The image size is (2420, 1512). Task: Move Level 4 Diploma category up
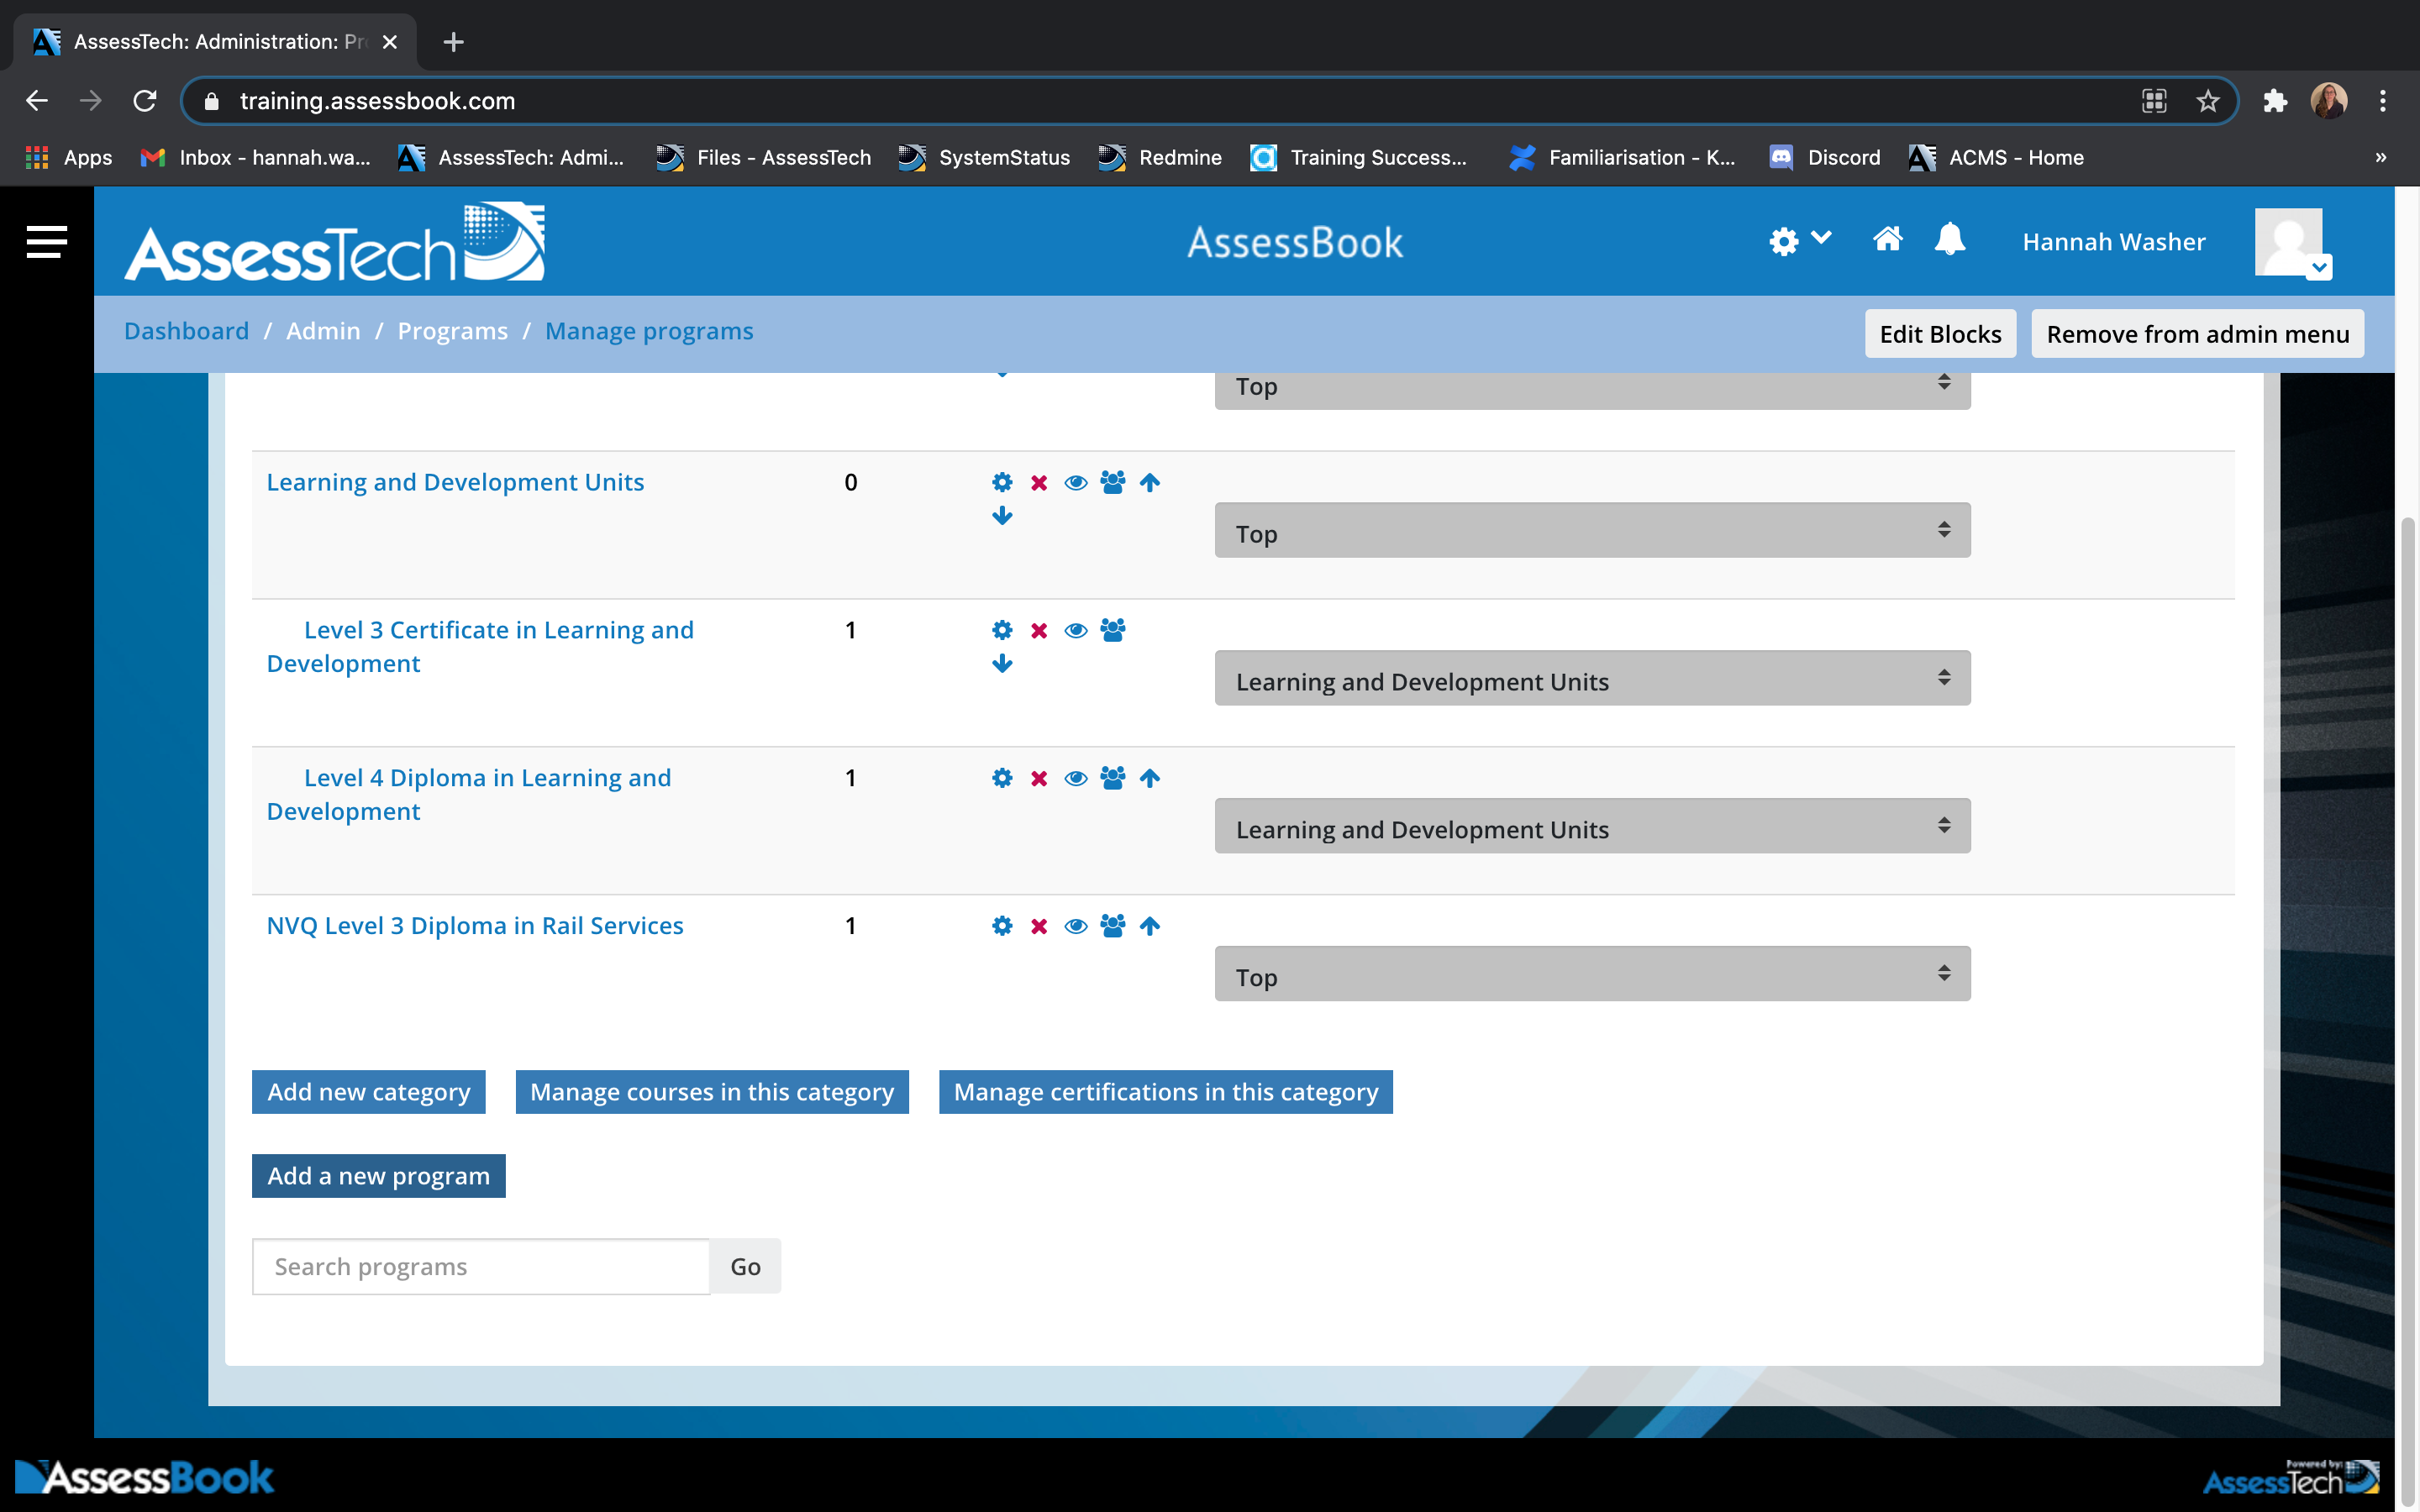coord(1150,778)
